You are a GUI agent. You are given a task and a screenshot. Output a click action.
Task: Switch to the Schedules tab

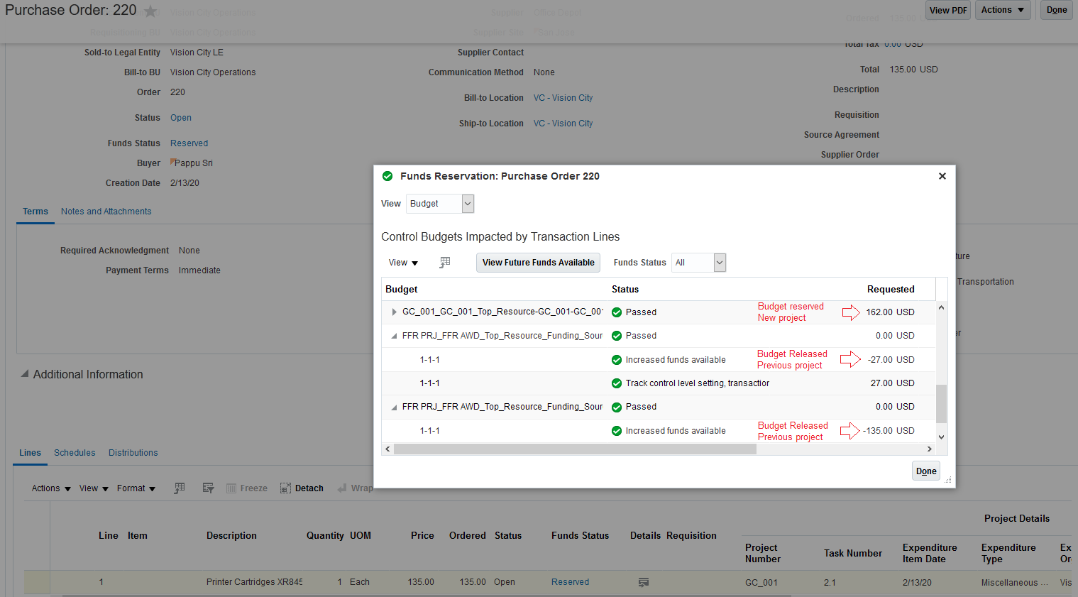75,453
